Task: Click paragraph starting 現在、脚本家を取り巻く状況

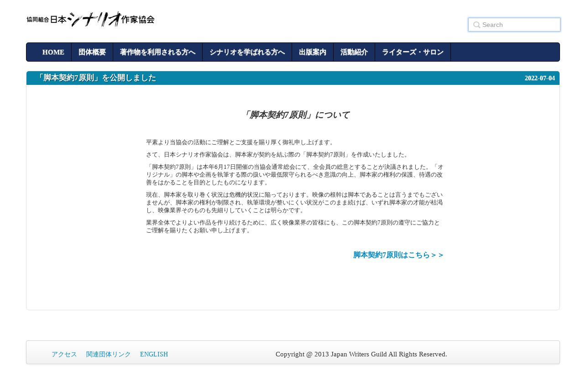Action: click(295, 203)
